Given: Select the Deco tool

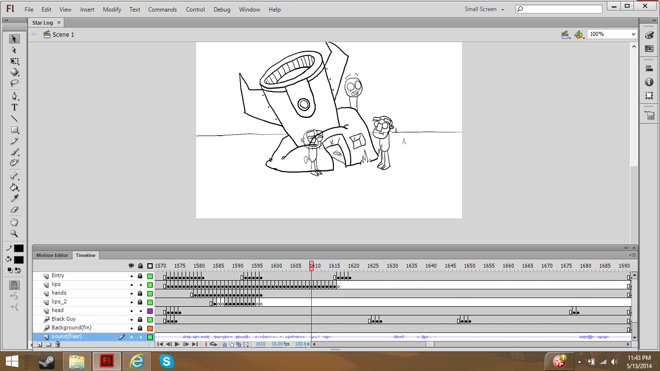Looking at the screenshot, I should (14, 163).
